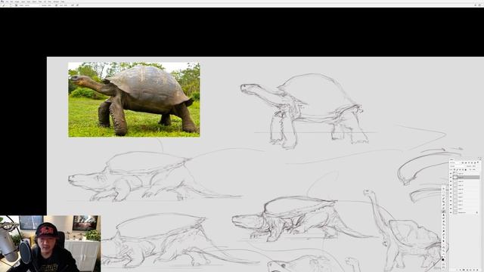
Task: Toggle pressure for opacity in options bar
Action: [x=56, y=5]
